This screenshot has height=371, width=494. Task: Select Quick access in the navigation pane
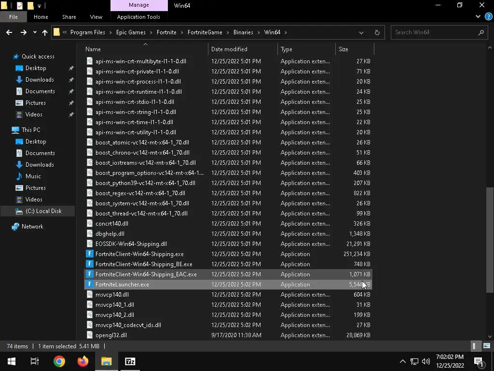click(x=38, y=57)
